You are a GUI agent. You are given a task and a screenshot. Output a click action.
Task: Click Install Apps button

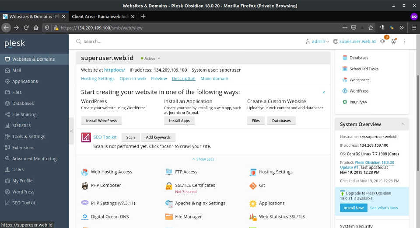point(179,121)
